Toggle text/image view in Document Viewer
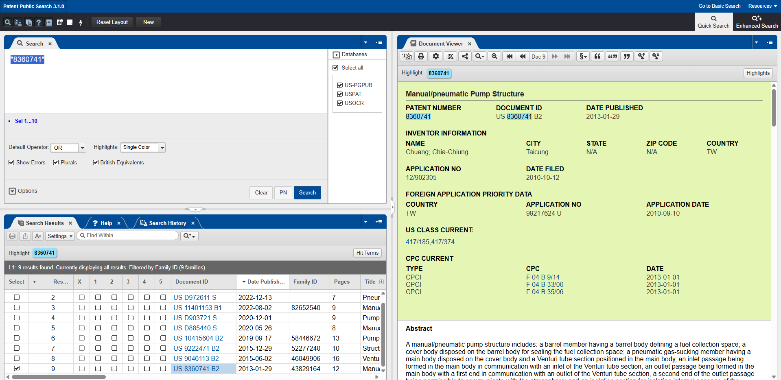The image size is (781, 380). [407, 57]
